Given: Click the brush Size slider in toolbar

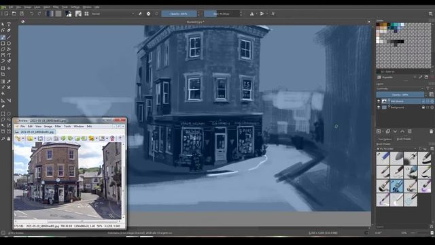Looking at the screenshot, I should [x=222, y=14].
